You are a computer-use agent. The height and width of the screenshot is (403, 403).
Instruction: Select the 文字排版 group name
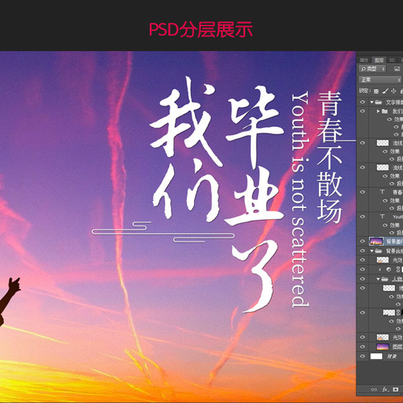coord(394,102)
